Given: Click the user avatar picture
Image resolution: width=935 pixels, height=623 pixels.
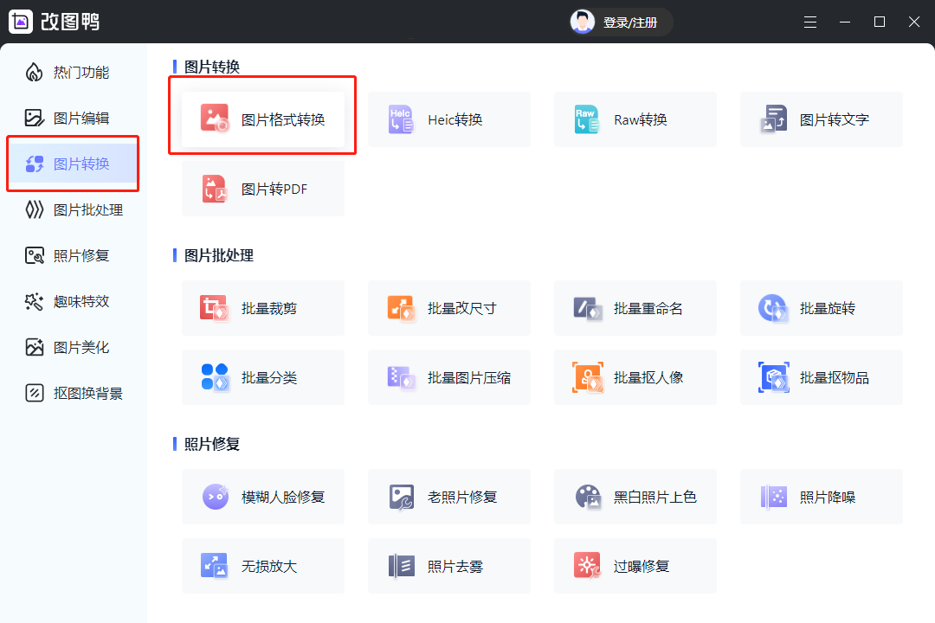Looking at the screenshot, I should pyautogui.click(x=583, y=22).
